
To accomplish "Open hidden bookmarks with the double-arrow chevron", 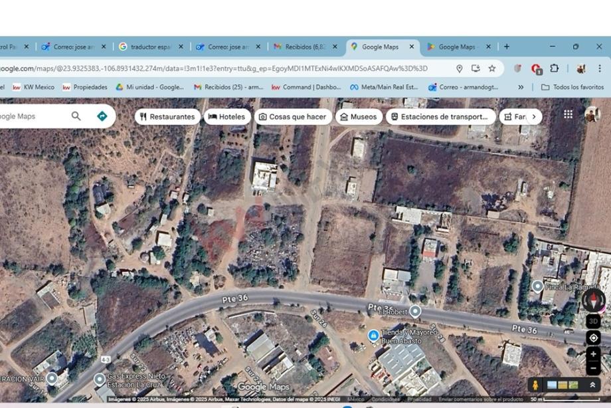I will point(521,86).
